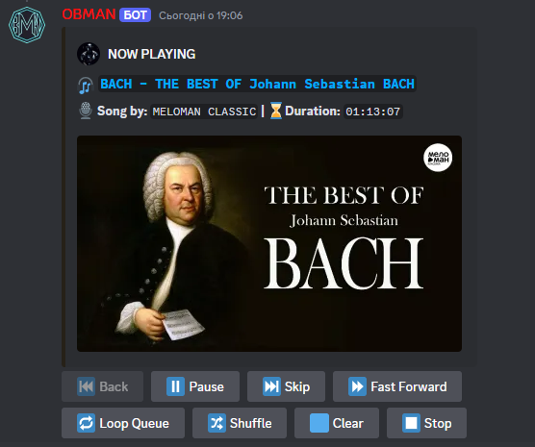Click the Meloman logo badge on the thumbnail
The image size is (535, 447).
(x=438, y=158)
